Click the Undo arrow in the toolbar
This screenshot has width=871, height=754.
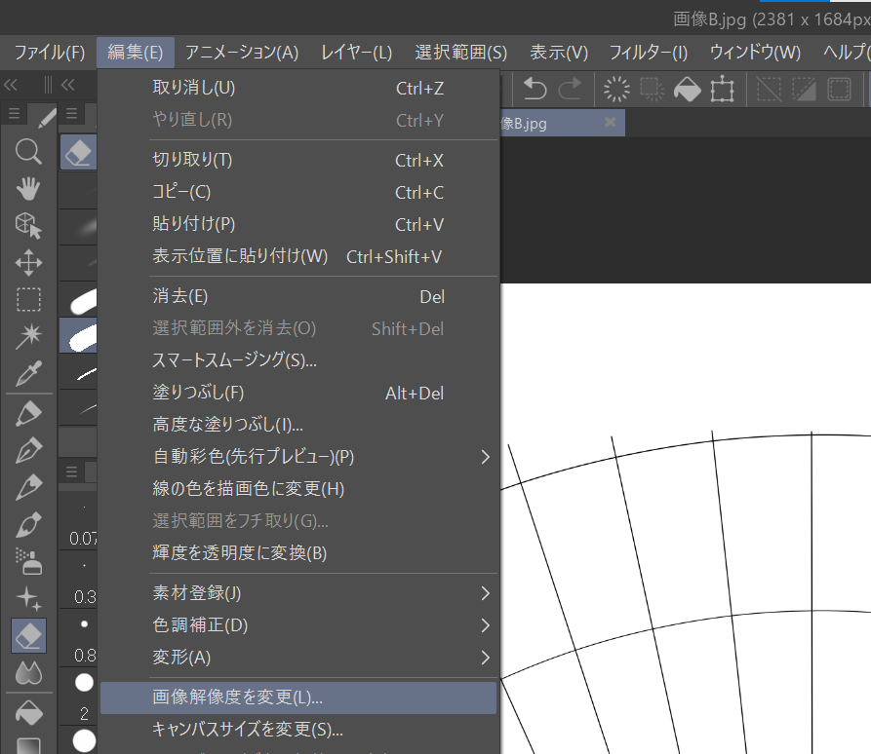click(x=534, y=89)
